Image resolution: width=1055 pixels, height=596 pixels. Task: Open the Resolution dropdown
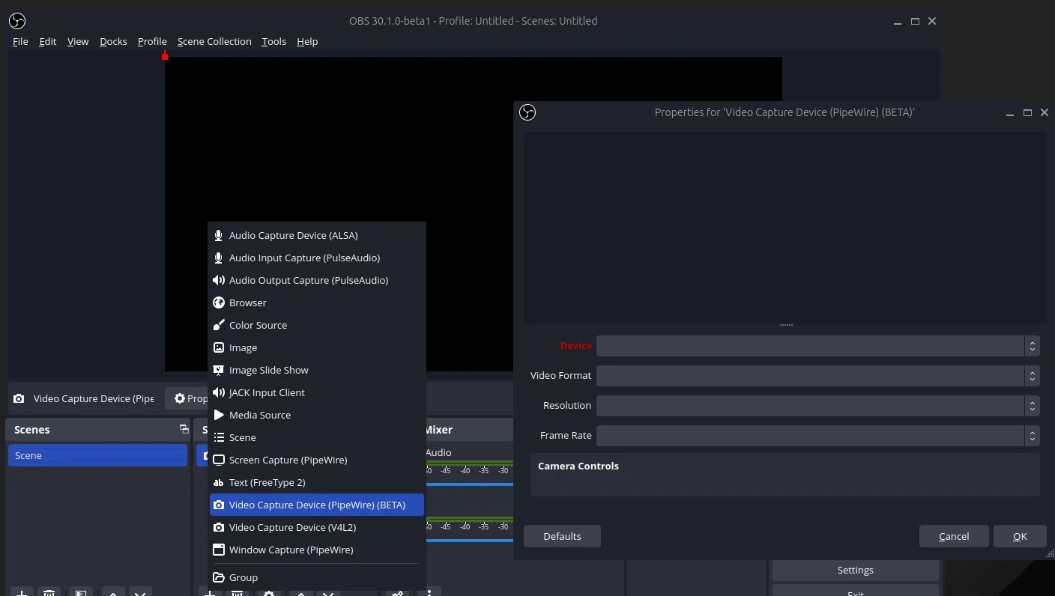[817, 406]
